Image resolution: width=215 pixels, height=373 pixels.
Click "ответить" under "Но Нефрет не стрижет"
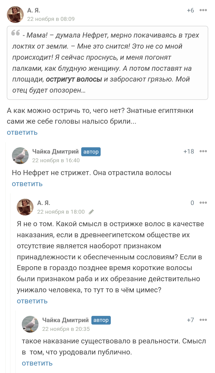pyautogui.click(x=27, y=184)
